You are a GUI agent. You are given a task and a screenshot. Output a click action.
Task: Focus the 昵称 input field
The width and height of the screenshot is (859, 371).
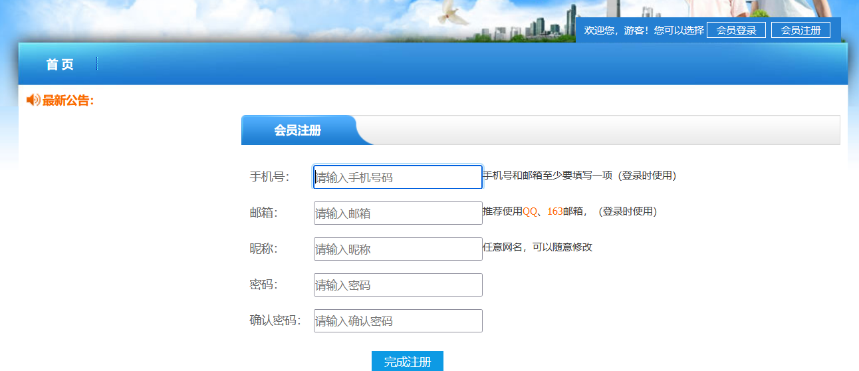click(x=398, y=249)
